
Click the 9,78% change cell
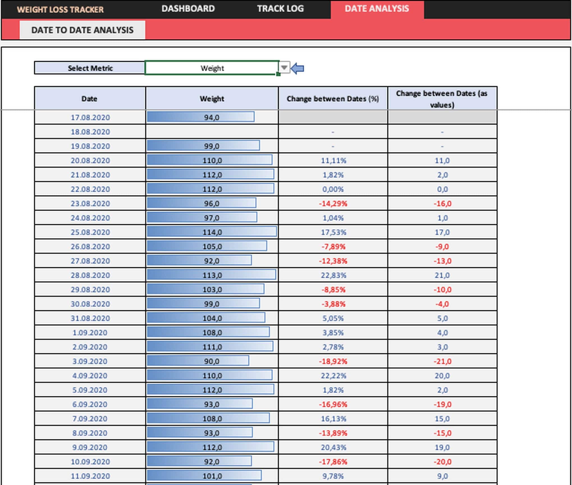(x=333, y=476)
